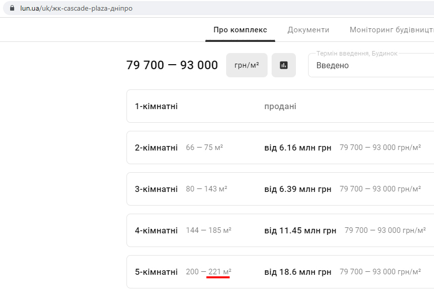Click the від 6.16 млн грн price
The width and height of the screenshot is (434, 294).
[x=297, y=148]
